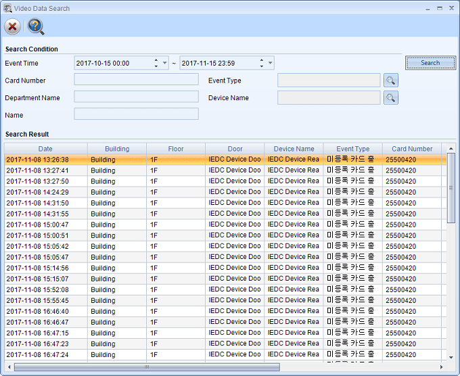Screen dimensions: 460x376
Task: Click the Event Type text box
Action: click(329, 80)
